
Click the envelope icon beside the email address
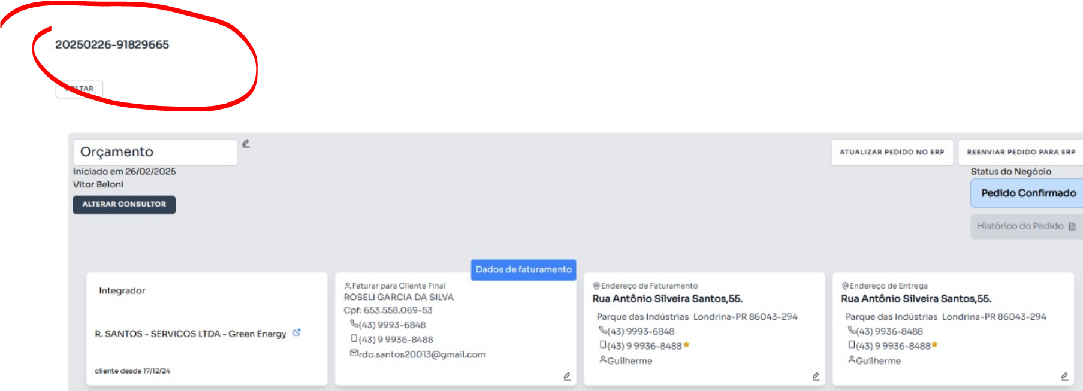click(x=354, y=353)
